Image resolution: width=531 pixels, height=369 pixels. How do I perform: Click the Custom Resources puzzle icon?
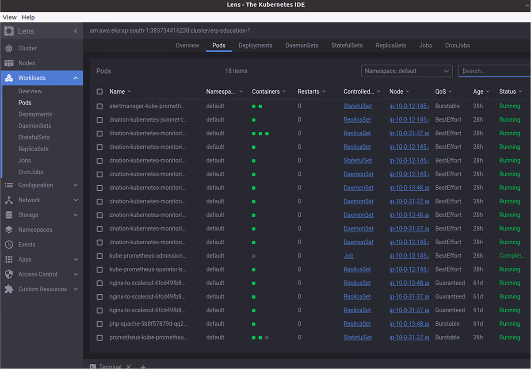[x=9, y=289]
